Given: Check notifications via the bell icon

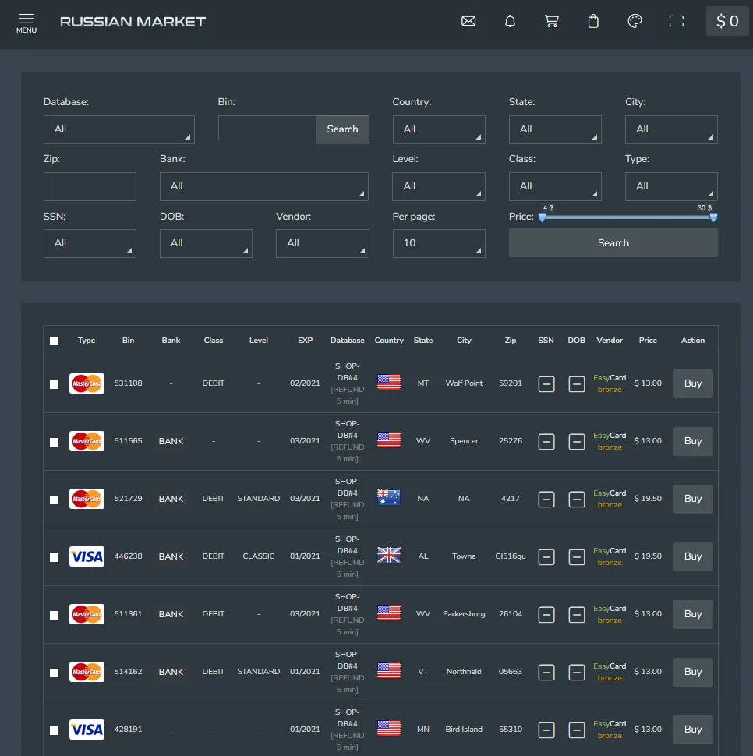Looking at the screenshot, I should [x=510, y=21].
